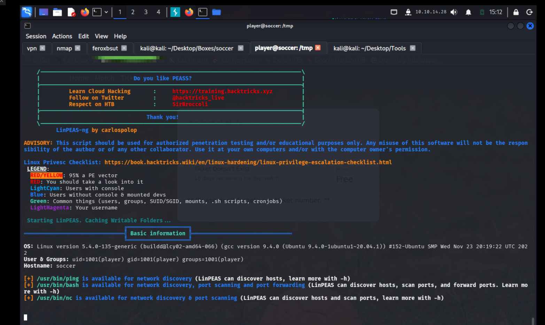Expand the terminal launcher dropdown arrow
The height and width of the screenshot is (325, 545).
[106, 12]
